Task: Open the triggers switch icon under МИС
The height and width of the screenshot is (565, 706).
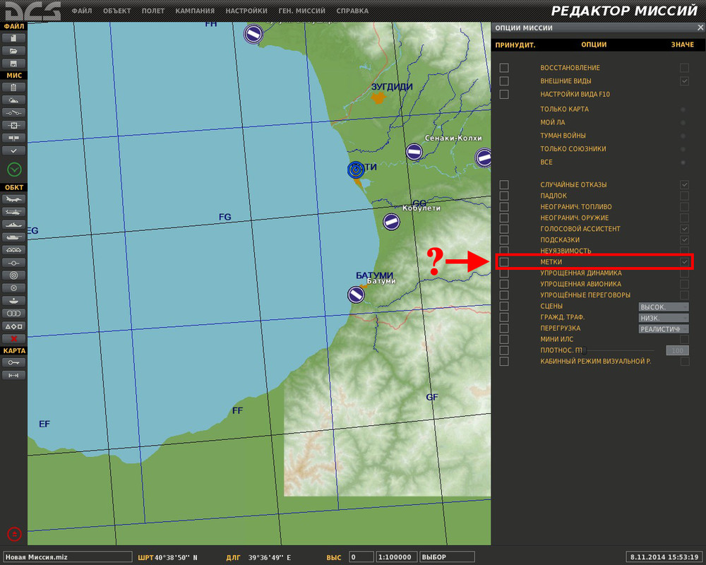Action: (x=13, y=112)
